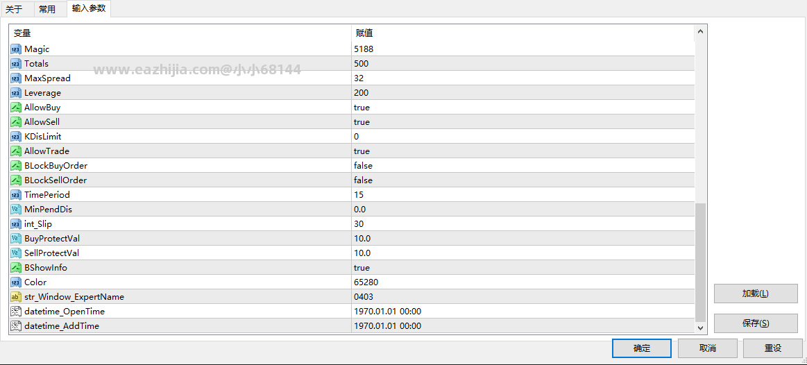807x365 pixels.
Task: Click the integer icon next to KDisLimit
Action: 16,137
